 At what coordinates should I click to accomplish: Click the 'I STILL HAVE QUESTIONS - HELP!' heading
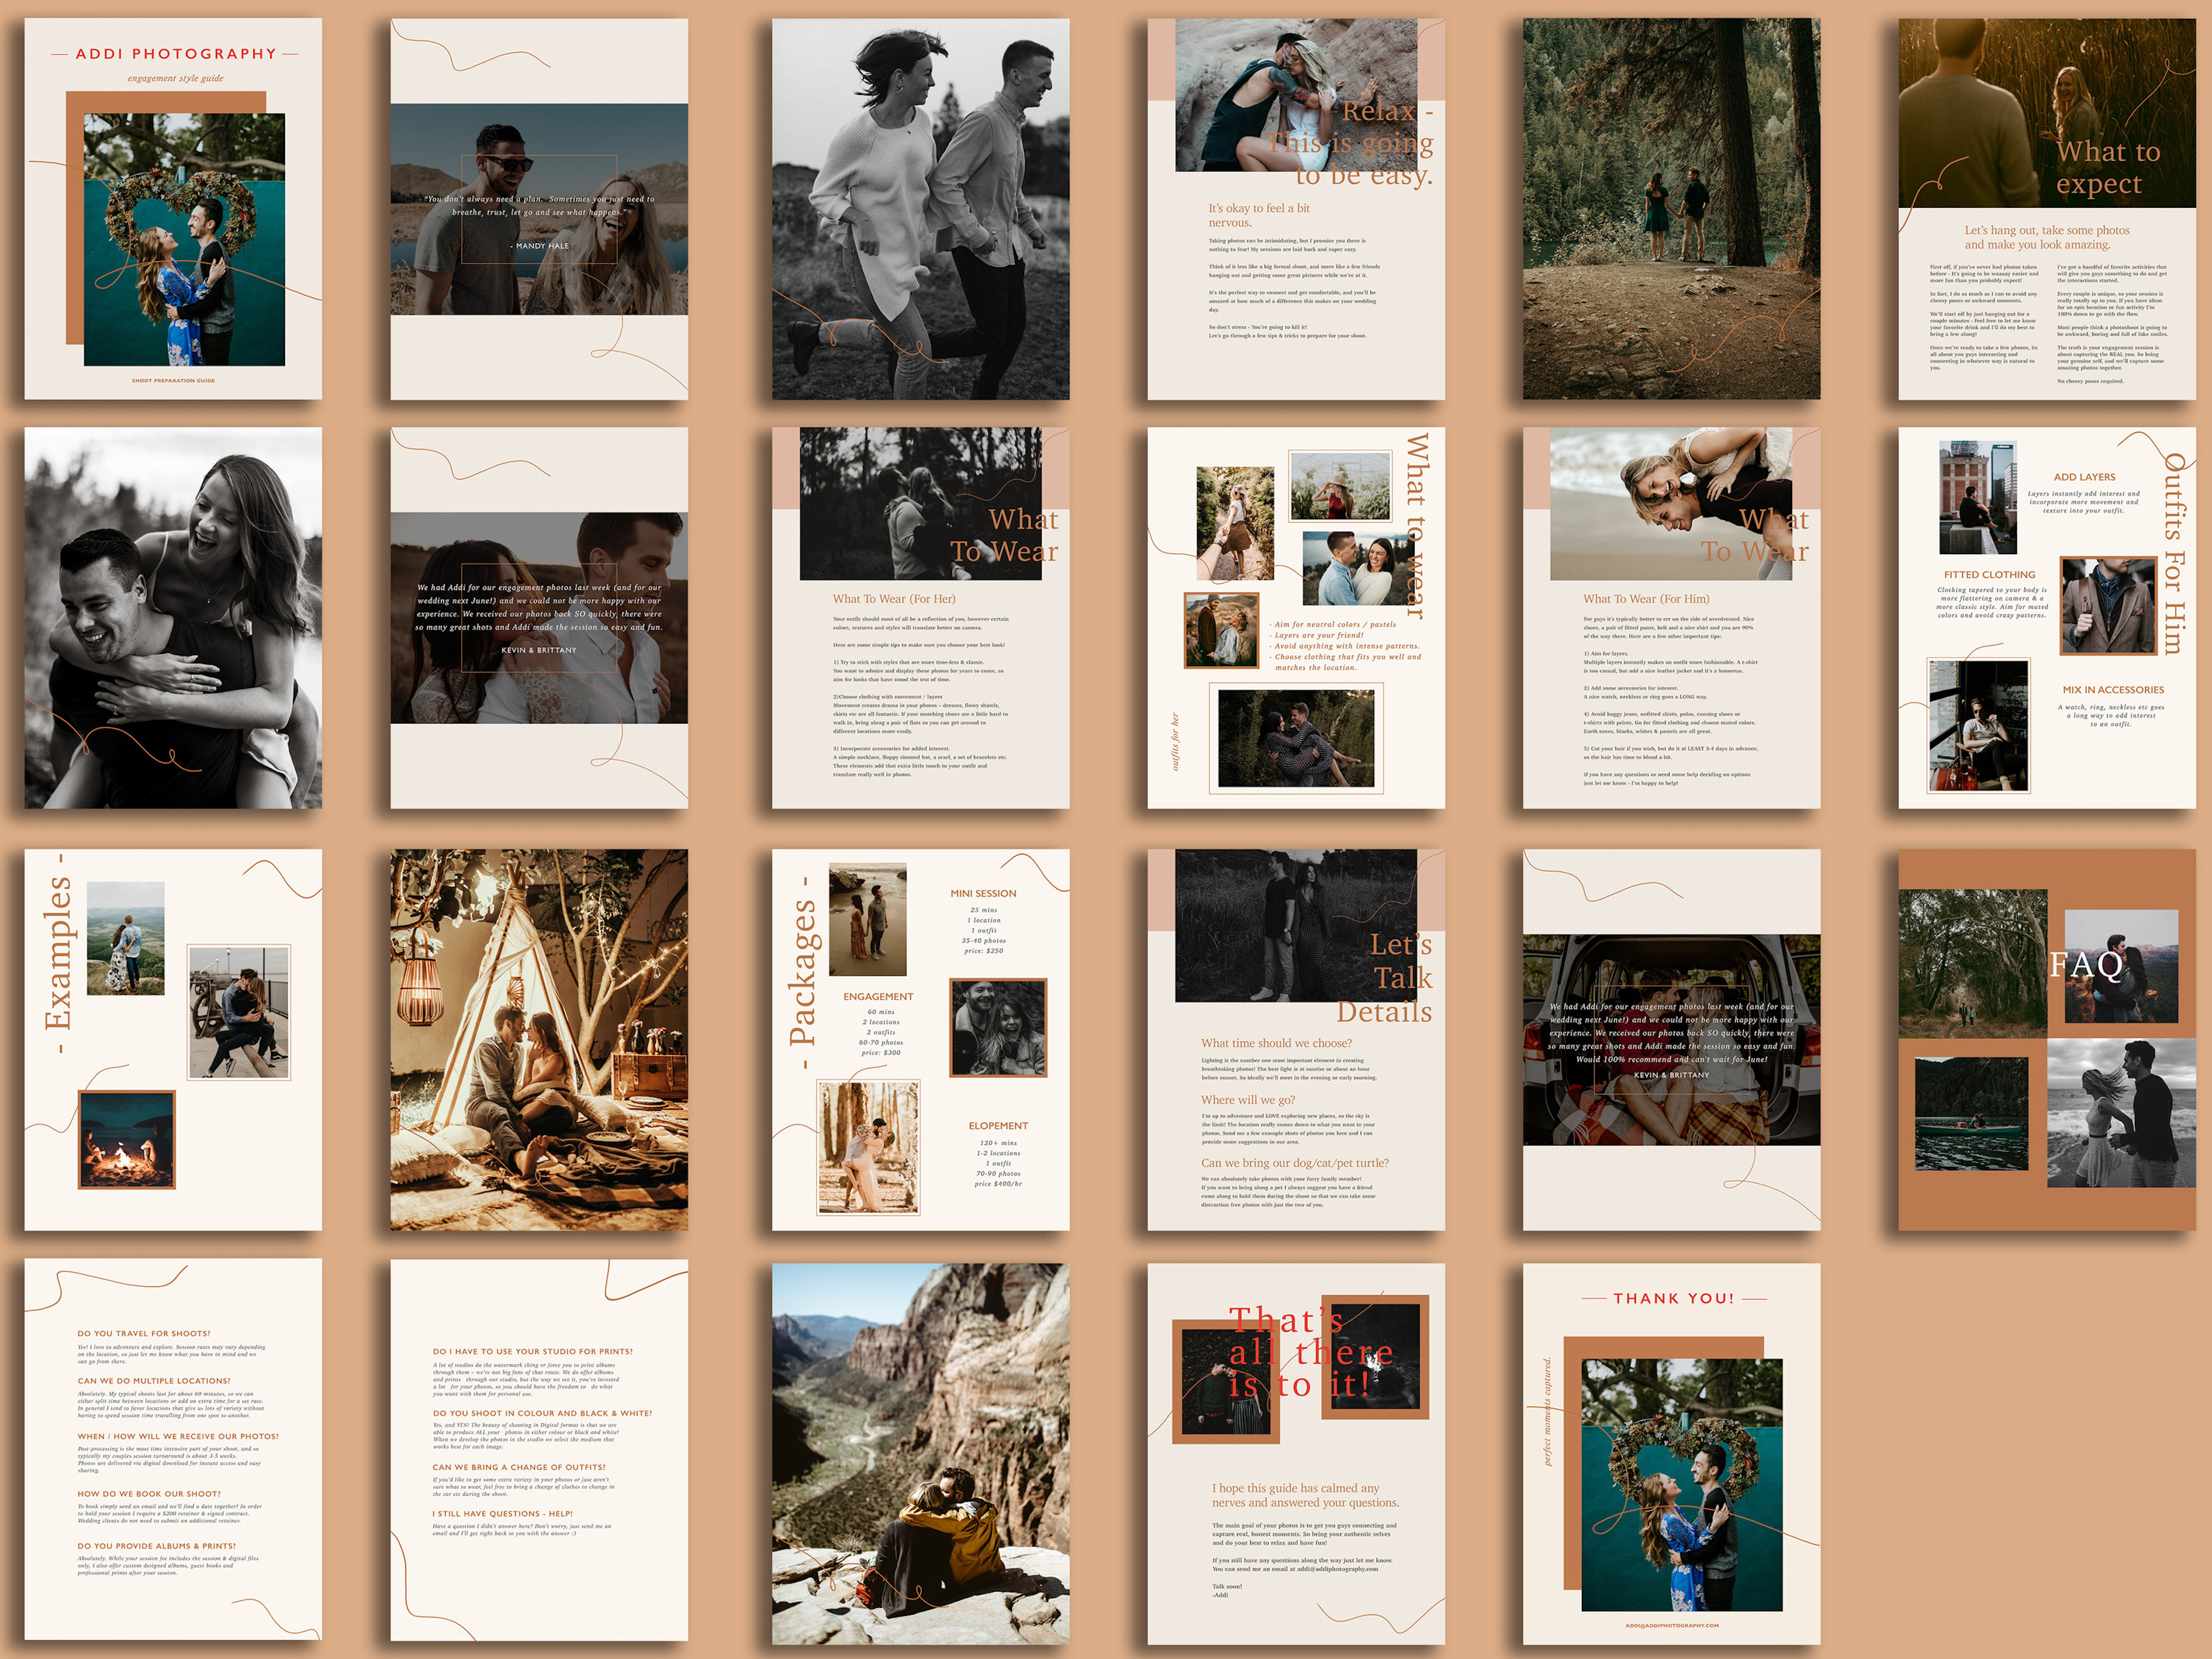502,1514
